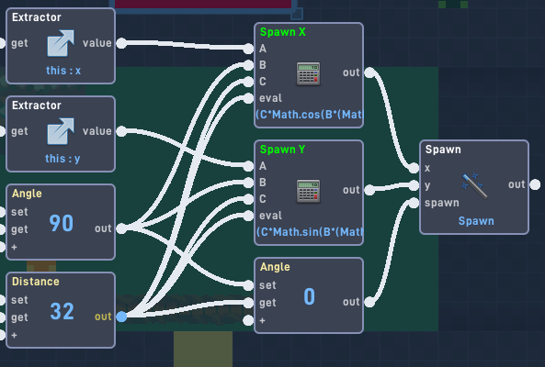This screenshot has height=367, width=545.
Task: Click the out port of the Spawn node
Action: [x=535, y=184]
